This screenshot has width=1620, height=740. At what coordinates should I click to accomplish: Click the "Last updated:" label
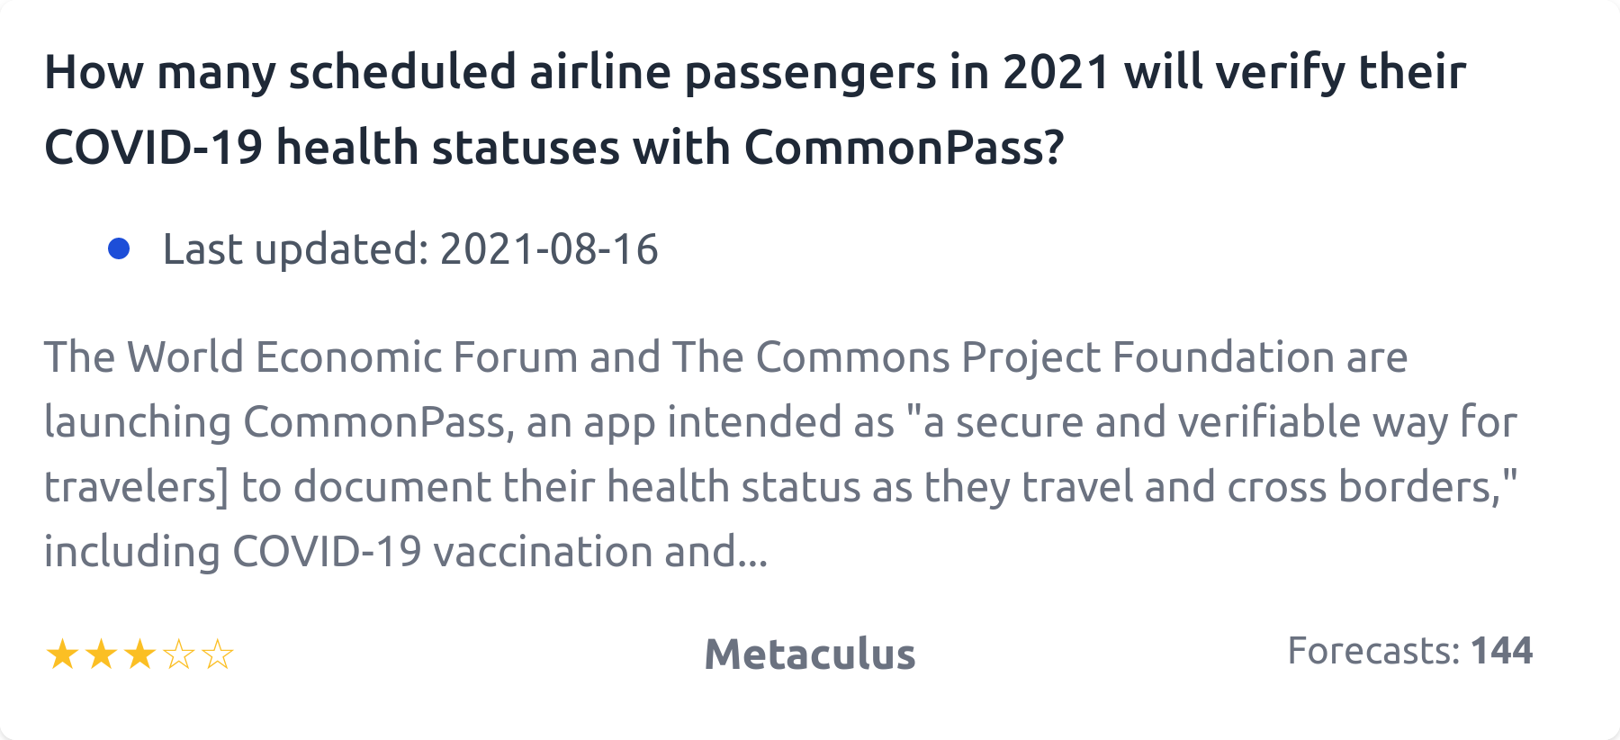tap(295, 249)
